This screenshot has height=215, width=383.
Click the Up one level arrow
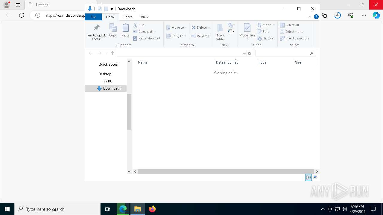pos(113,53)
